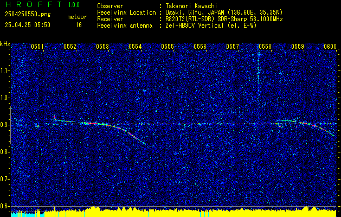The image size is (341, 217).
Task: Click the 0.8 kHz axis label
Action: click(4, 152)
